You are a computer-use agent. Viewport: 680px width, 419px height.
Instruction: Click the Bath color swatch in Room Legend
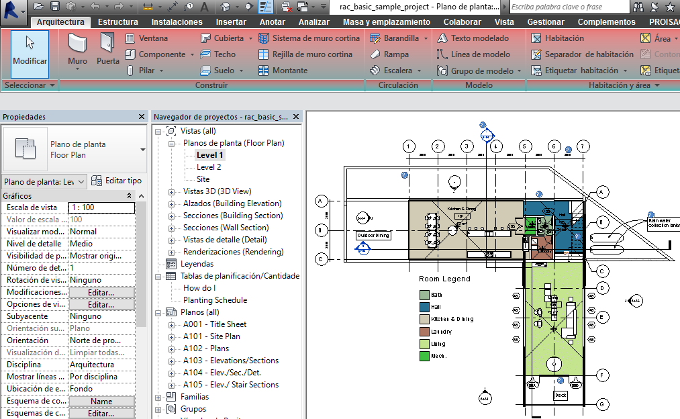pos(424,294)
